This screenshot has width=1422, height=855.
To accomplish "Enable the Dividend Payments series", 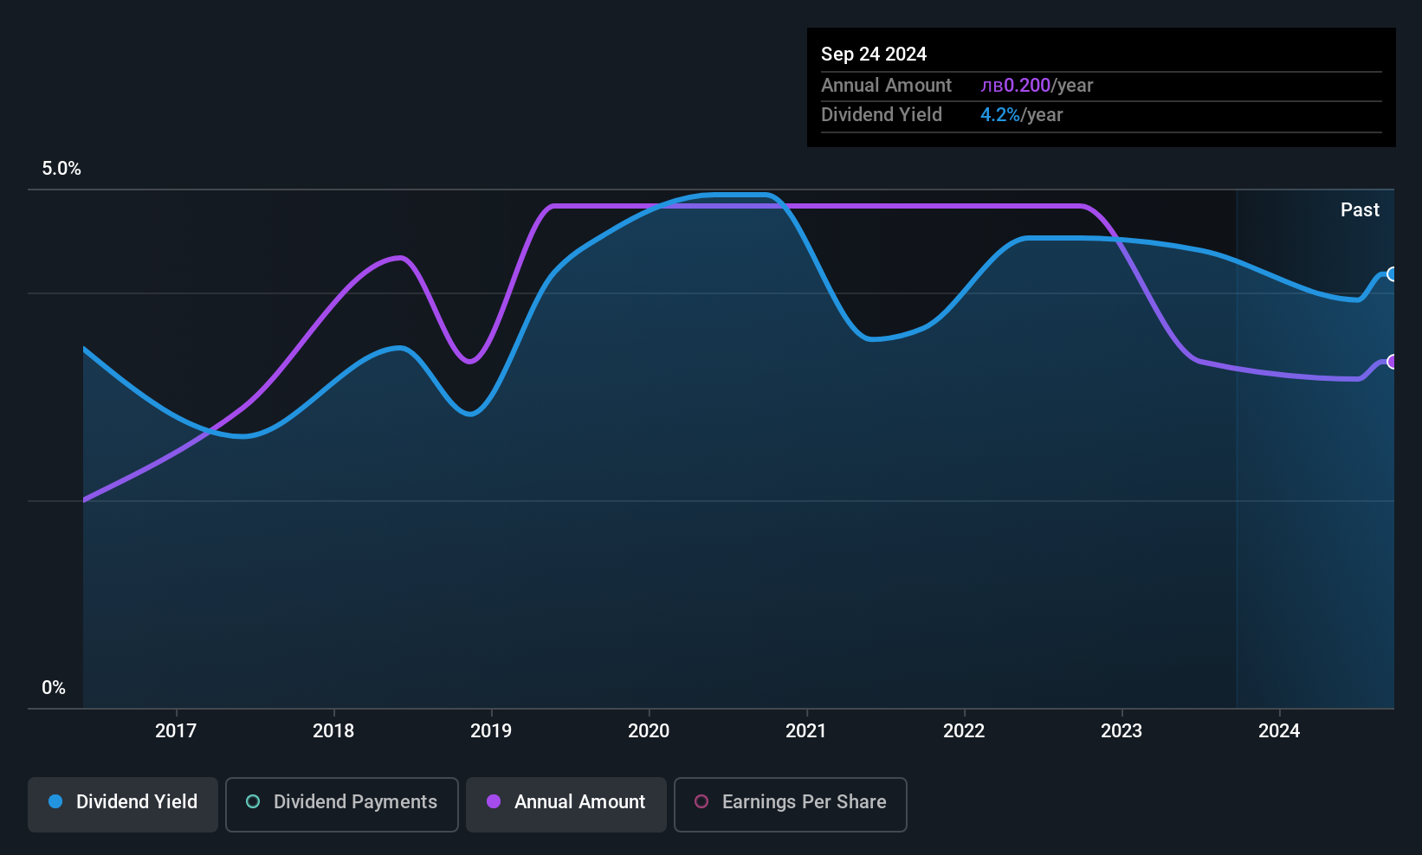I will tap(341, 803).
